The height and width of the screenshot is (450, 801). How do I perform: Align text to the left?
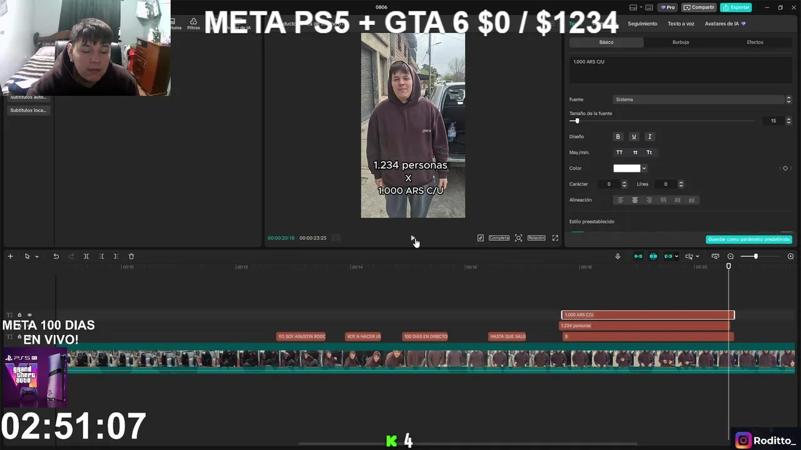[x=621, y=200]
